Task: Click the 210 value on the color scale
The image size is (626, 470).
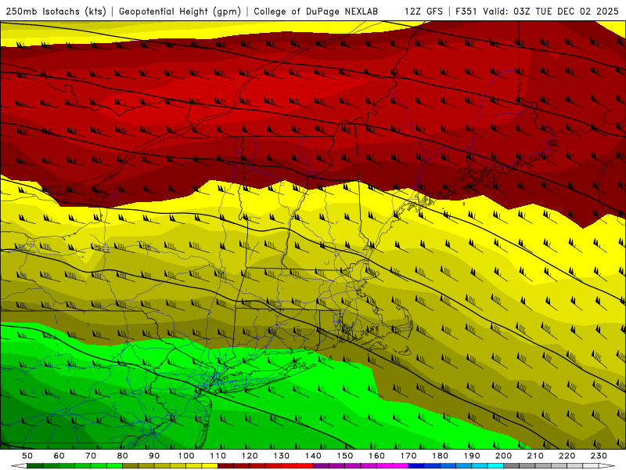Action: click(x=536, y=456)
